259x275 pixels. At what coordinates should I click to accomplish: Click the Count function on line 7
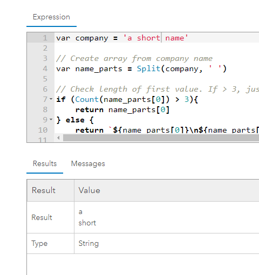(87, 99)
